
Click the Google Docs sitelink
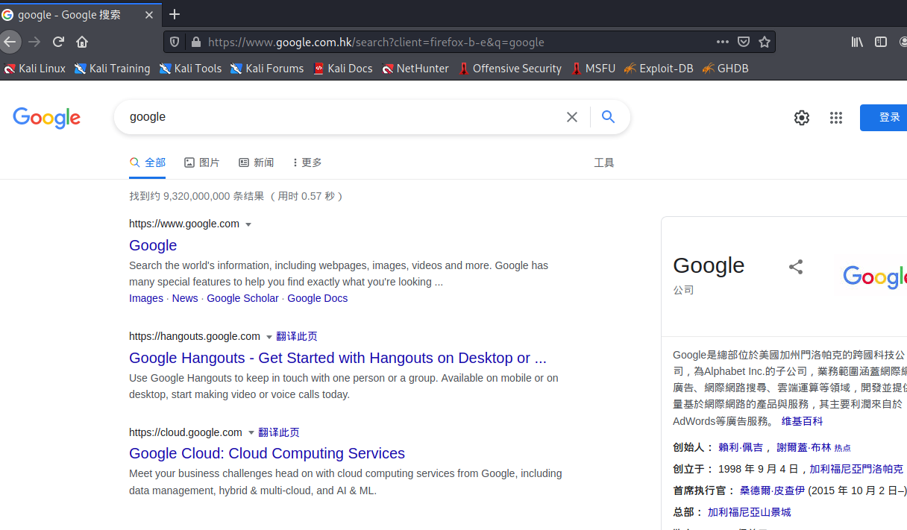[x=318, y=298]
